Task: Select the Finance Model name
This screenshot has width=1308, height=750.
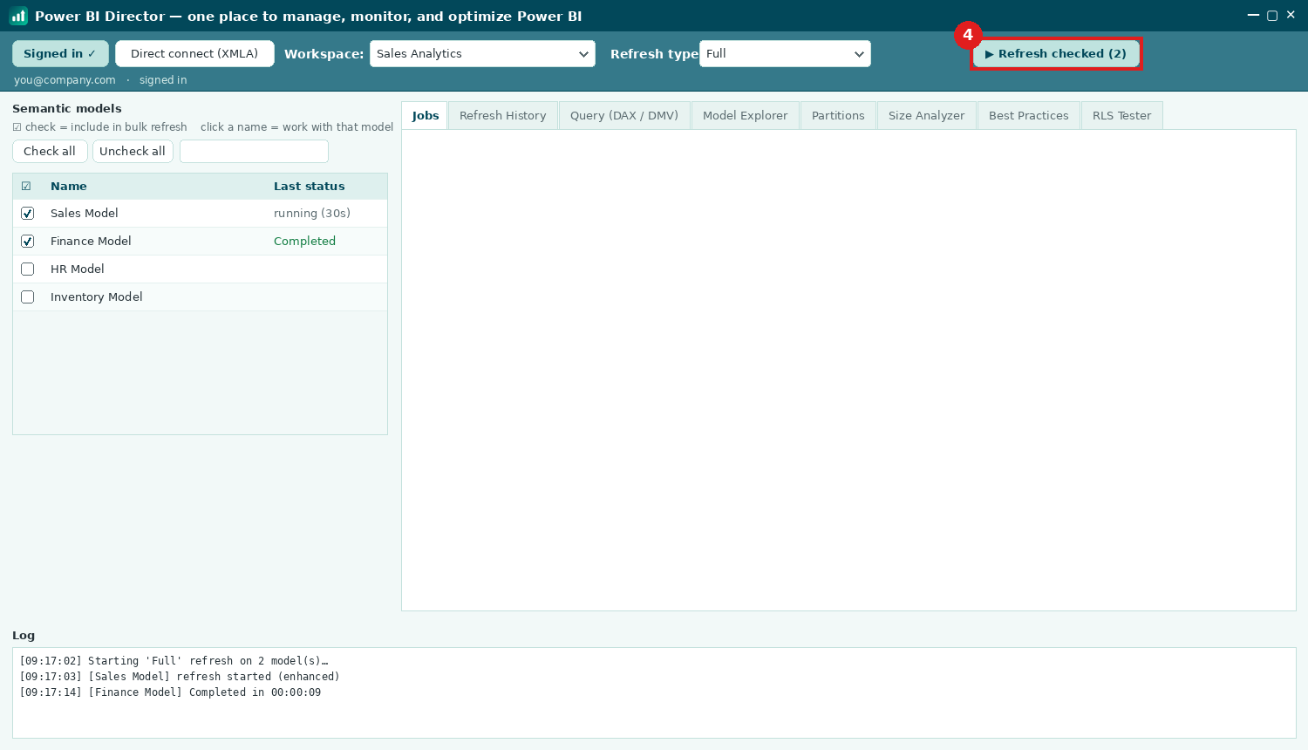Action: click(x=91, y=242)
